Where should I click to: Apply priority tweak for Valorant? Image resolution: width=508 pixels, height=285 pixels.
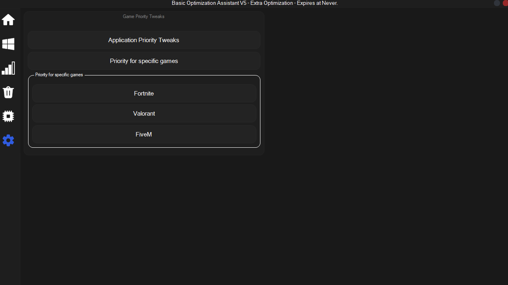click(x=144, y=114)
